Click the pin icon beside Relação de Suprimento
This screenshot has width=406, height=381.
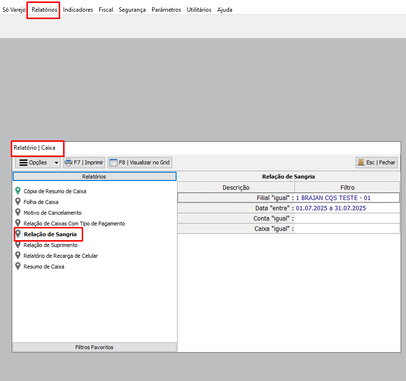tap(18, 245)
